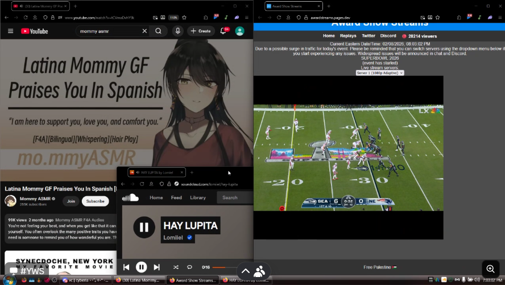Focus the YouTube search field
The height and width of the screenshot is (285, 505).
pyautogui.click(x=110, y=31)
